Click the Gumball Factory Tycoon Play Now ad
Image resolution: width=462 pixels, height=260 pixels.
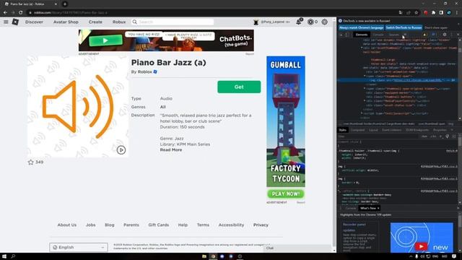[x=286, y=194]
